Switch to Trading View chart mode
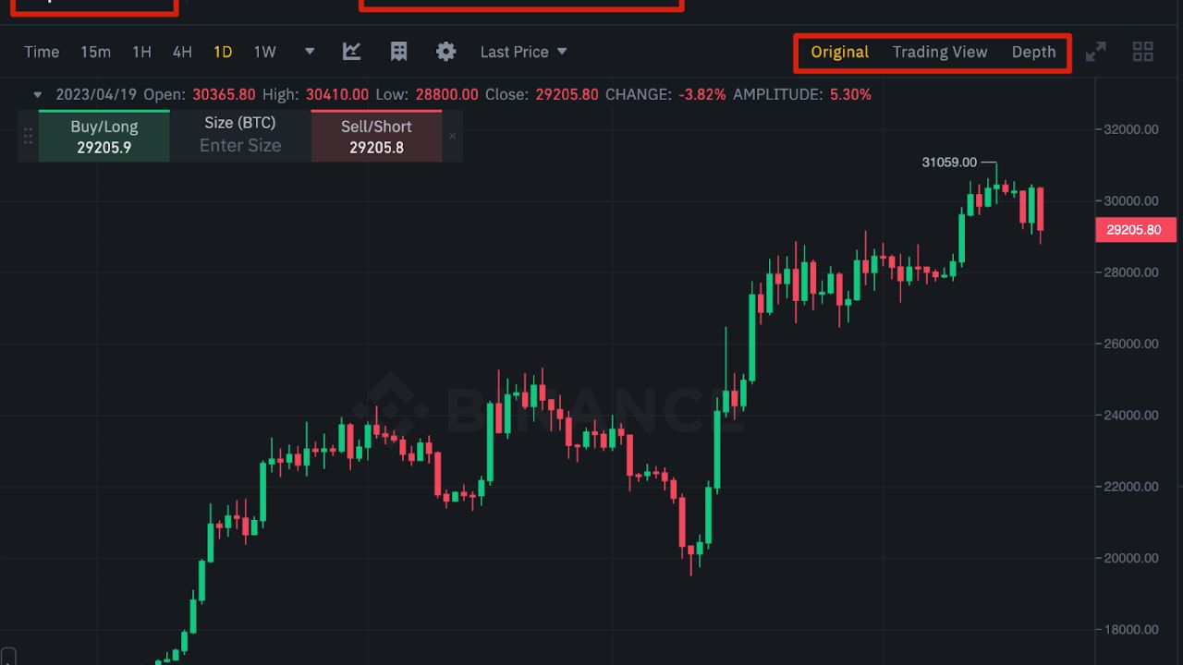1183x665 pixels. click(x=940, y=52)
